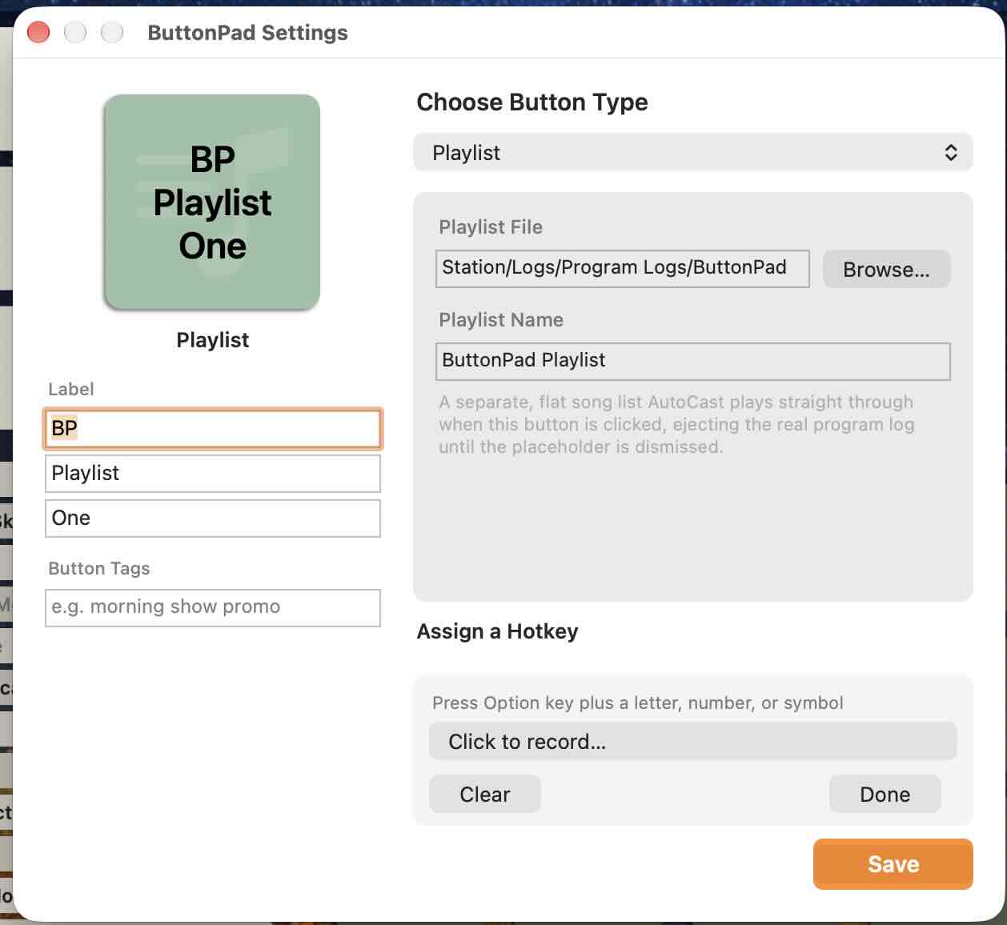
Task: Click the Choose Button Type heading
Action: tap(532, 102)
